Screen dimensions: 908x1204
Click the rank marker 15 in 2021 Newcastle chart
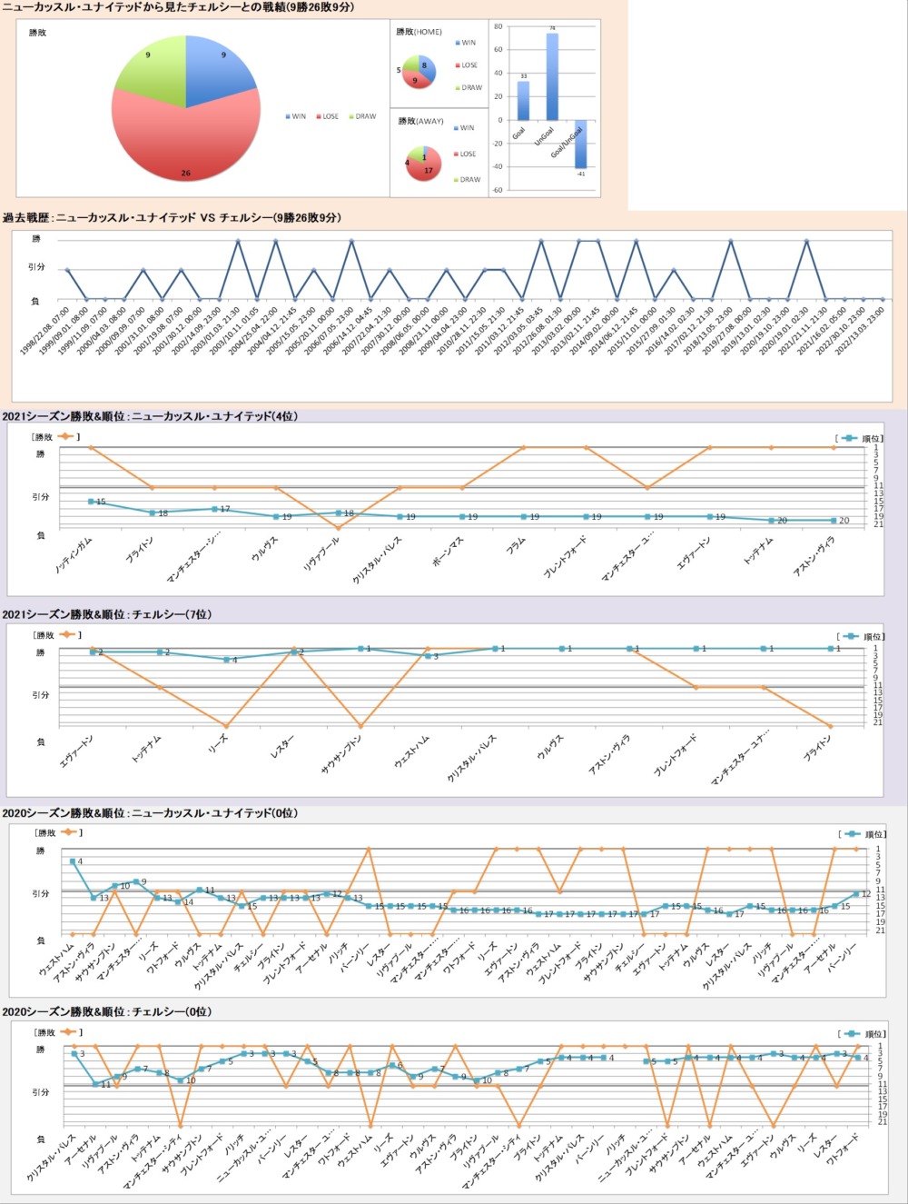click(91, 502)
